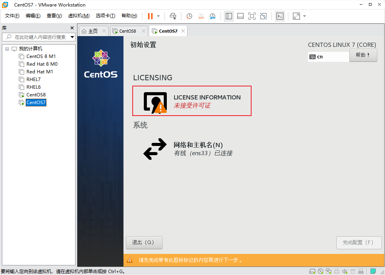Click the teal message log note icon

coord(373,272)
